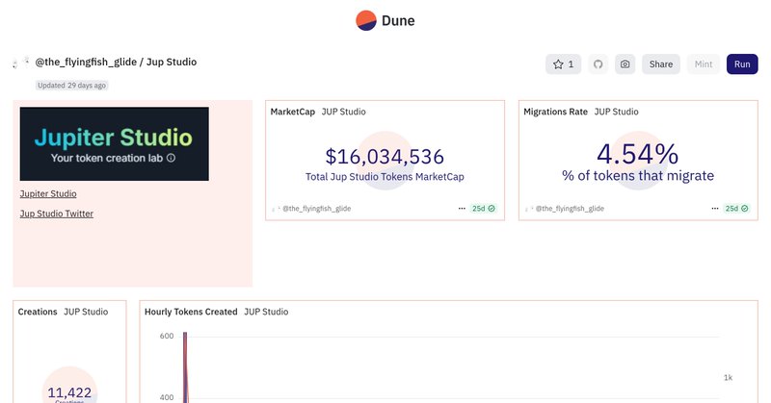
Task: Click the Jupiter Studio banner image
Action: click(x=114, y=144)
